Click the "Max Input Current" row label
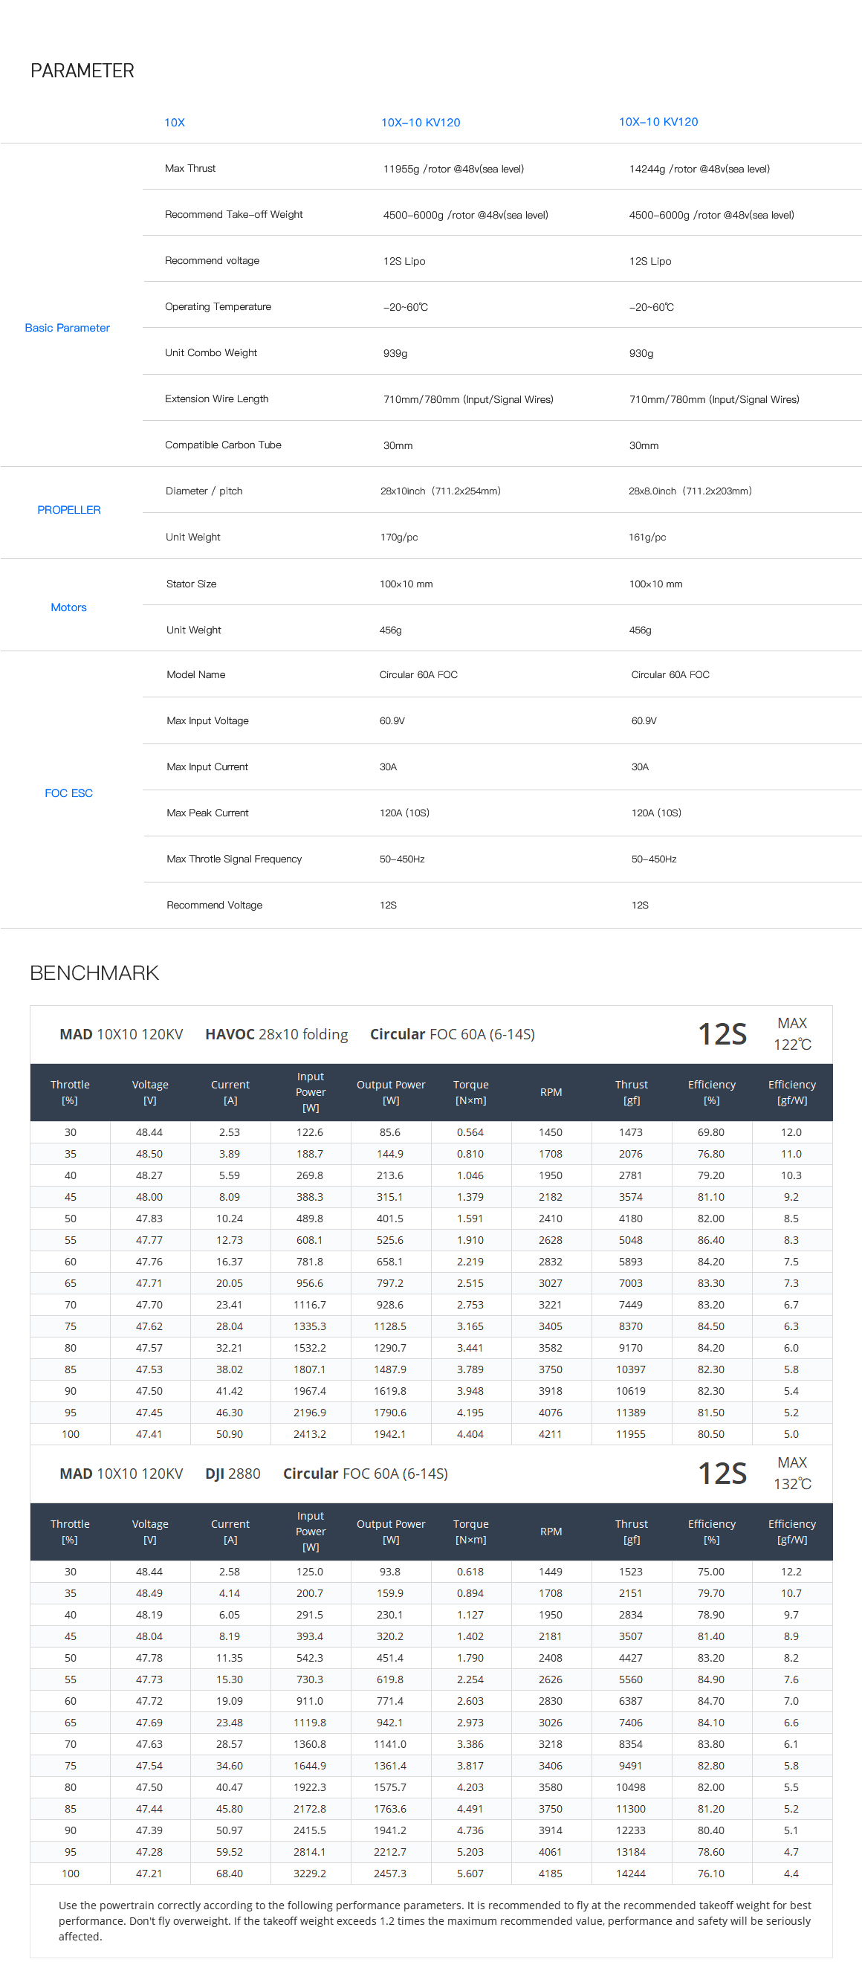Viewport: 862px width, 1962px height. click(x=207, y=767)
